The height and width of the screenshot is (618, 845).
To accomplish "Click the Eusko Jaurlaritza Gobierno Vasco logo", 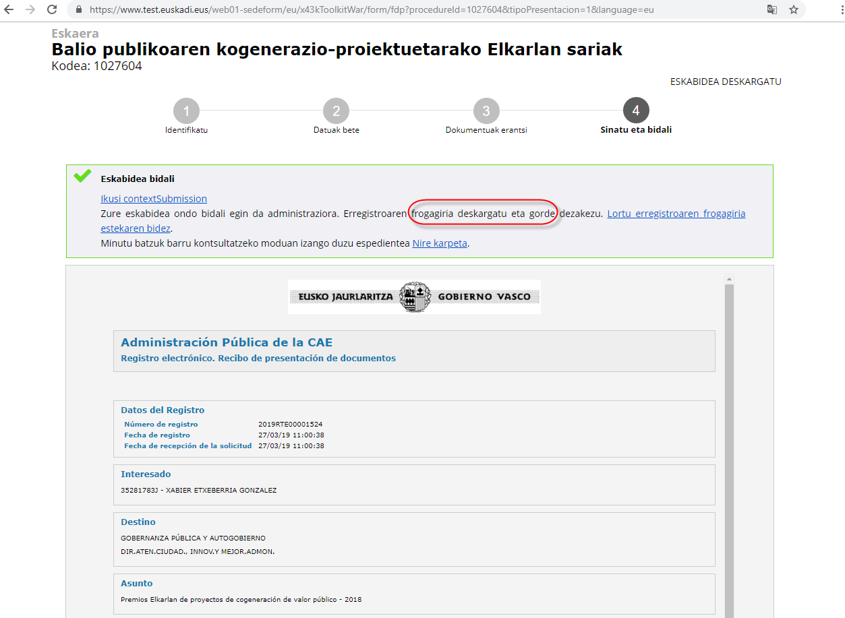I will (x=414, y=297).
